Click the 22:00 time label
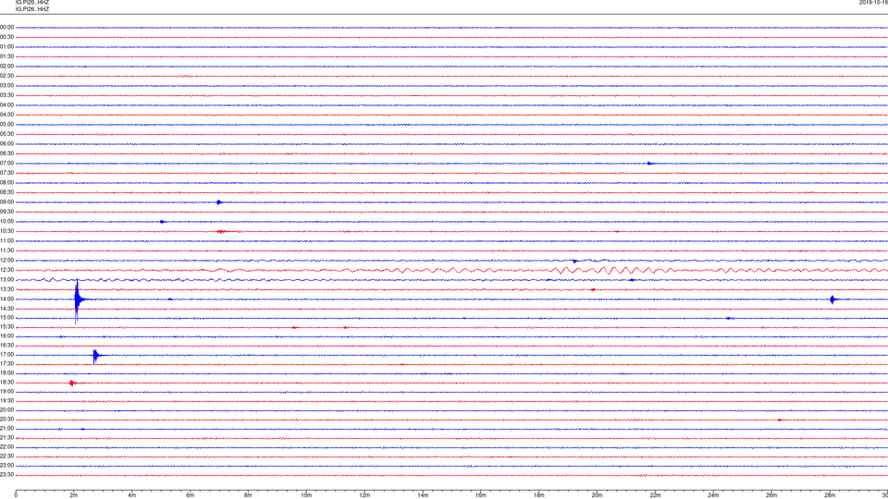Screen dimensions: 888x499 coord(6,447)
